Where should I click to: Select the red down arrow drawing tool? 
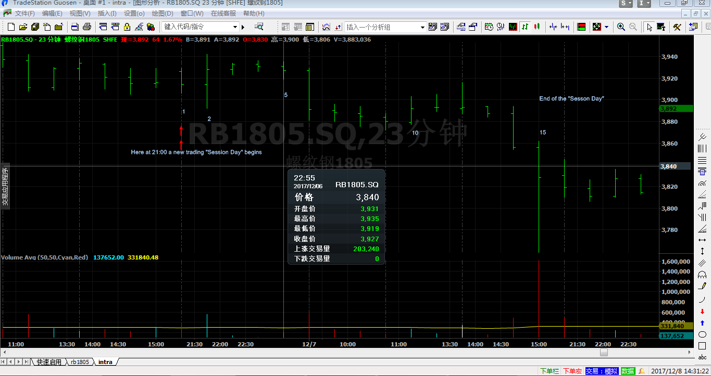(x=702, y=312)
